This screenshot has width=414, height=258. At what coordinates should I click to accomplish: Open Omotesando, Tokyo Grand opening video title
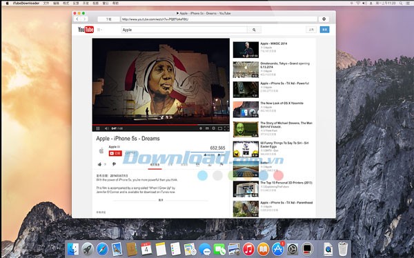pyautogui.click(x=285, y=66)
